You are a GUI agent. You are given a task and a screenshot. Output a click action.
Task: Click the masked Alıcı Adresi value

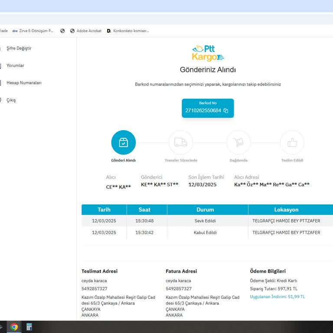click(271, 185)
